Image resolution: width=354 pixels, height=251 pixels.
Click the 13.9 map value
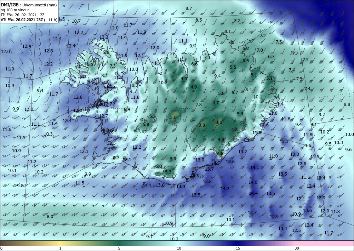(x=274, y=216)
